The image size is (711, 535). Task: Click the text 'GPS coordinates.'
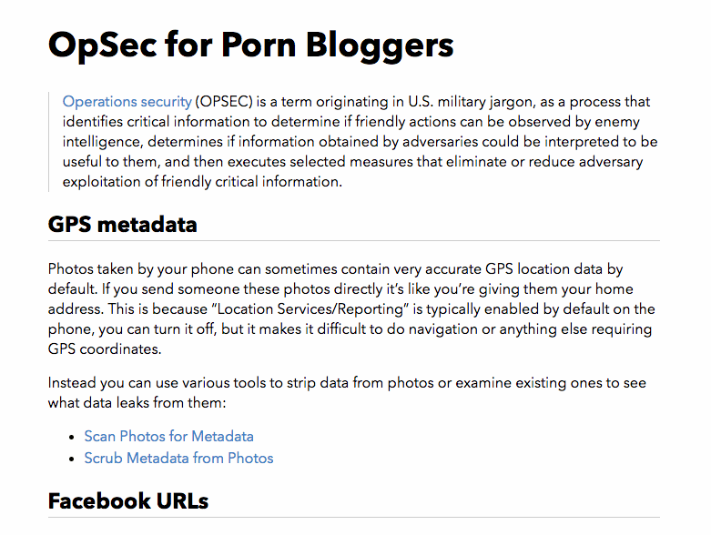tap(105, 349)
